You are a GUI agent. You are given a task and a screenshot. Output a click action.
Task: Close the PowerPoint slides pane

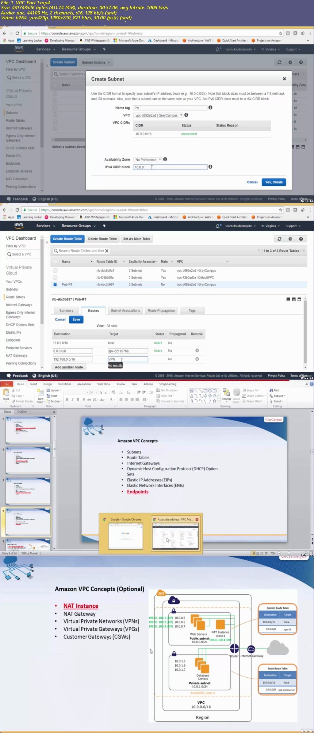coord(54,412)
